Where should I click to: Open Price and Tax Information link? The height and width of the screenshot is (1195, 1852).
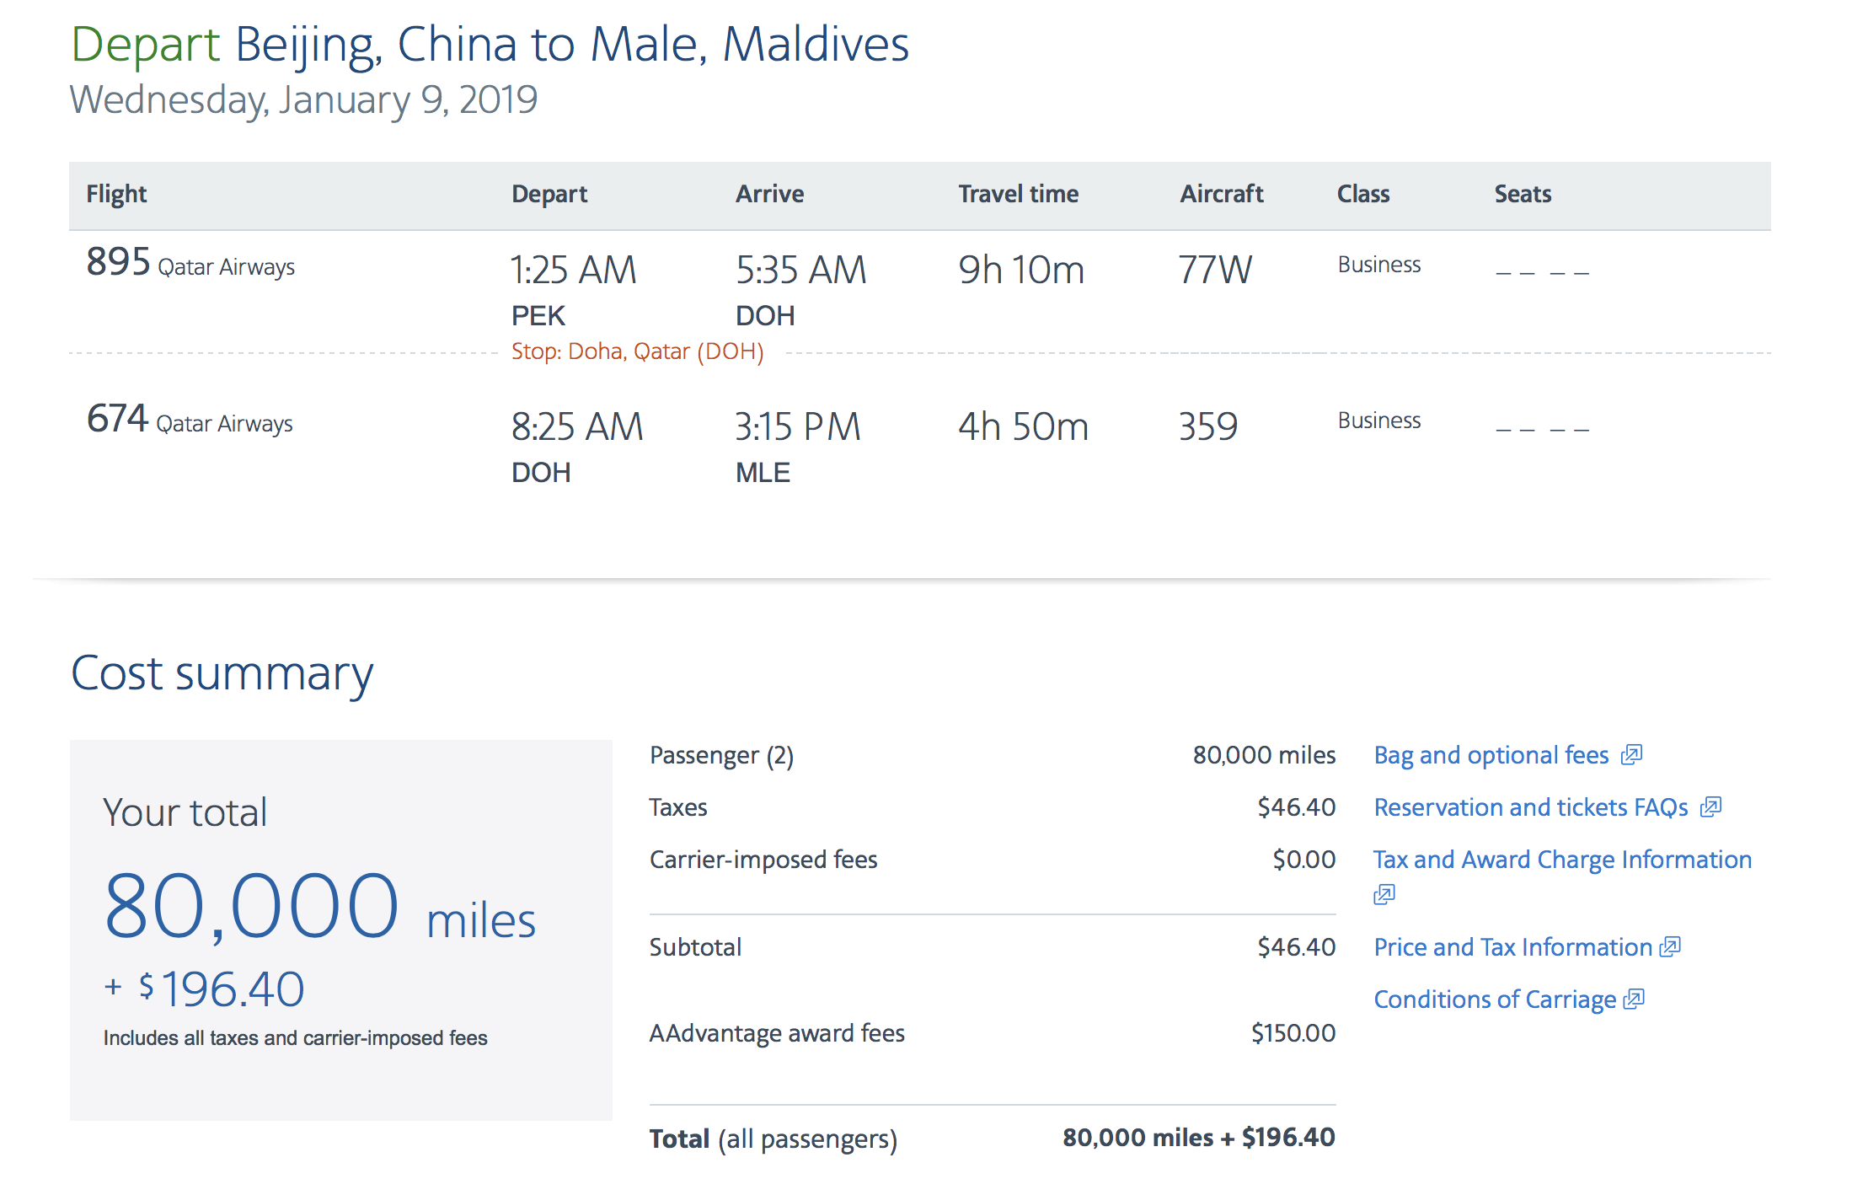[x=1512, y=947]
